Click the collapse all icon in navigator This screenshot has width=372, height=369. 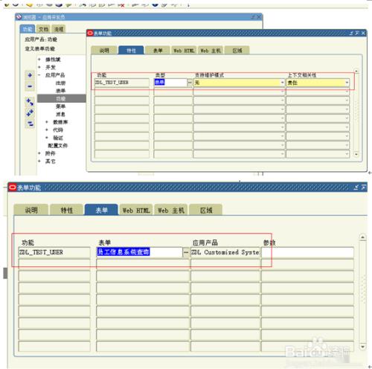pyautogui.click(x=30, y=123)
